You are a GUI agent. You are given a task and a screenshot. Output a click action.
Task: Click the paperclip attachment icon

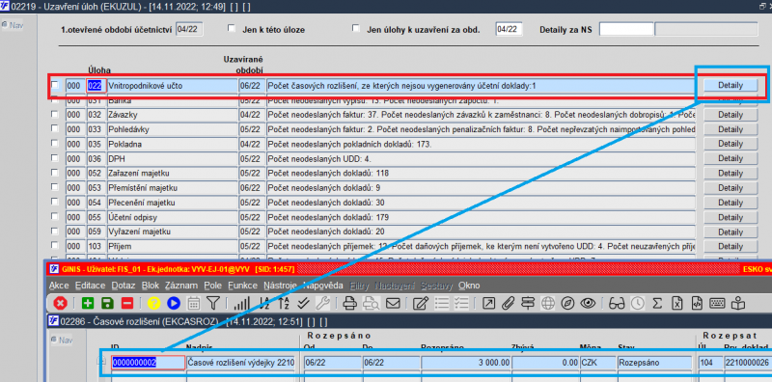pyautogui.click(x=508, y=303)
